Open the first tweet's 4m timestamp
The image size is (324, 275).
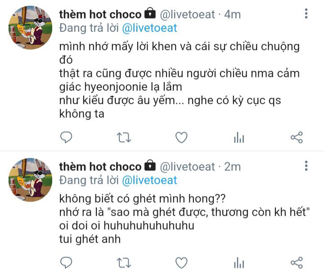click(233, 14)
